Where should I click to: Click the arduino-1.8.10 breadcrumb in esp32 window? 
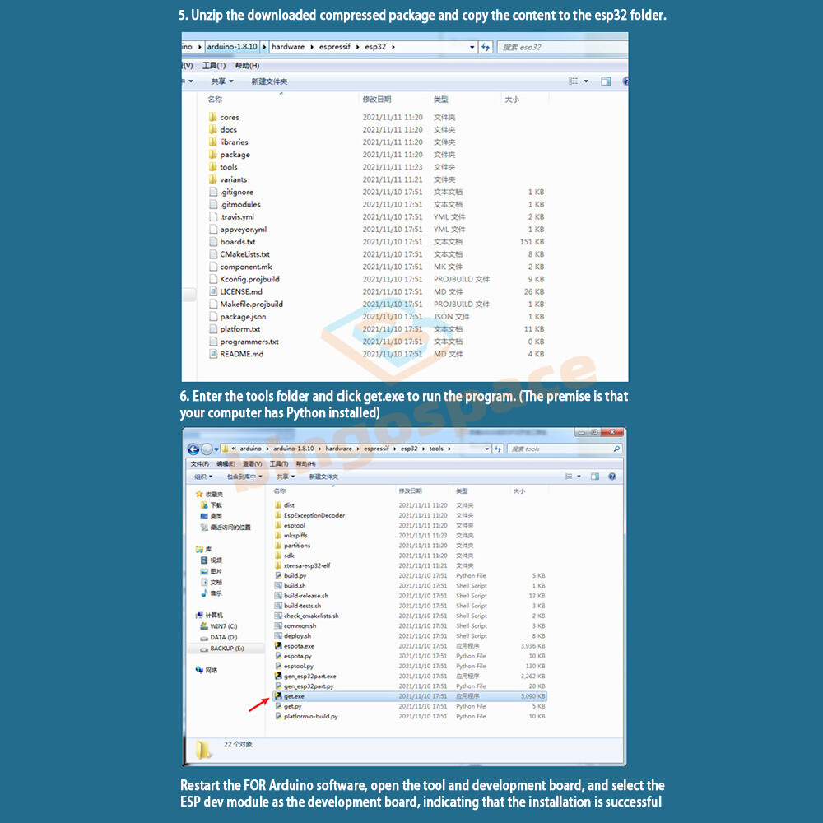(232, 47)
